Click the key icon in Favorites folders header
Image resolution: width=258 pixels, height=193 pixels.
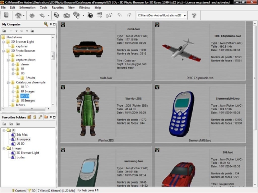40,117
